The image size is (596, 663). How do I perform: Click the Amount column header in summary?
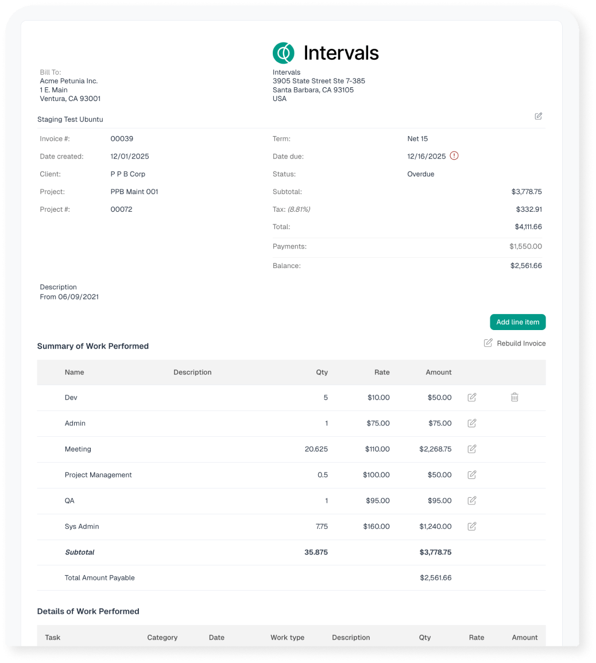click(438, 373)
